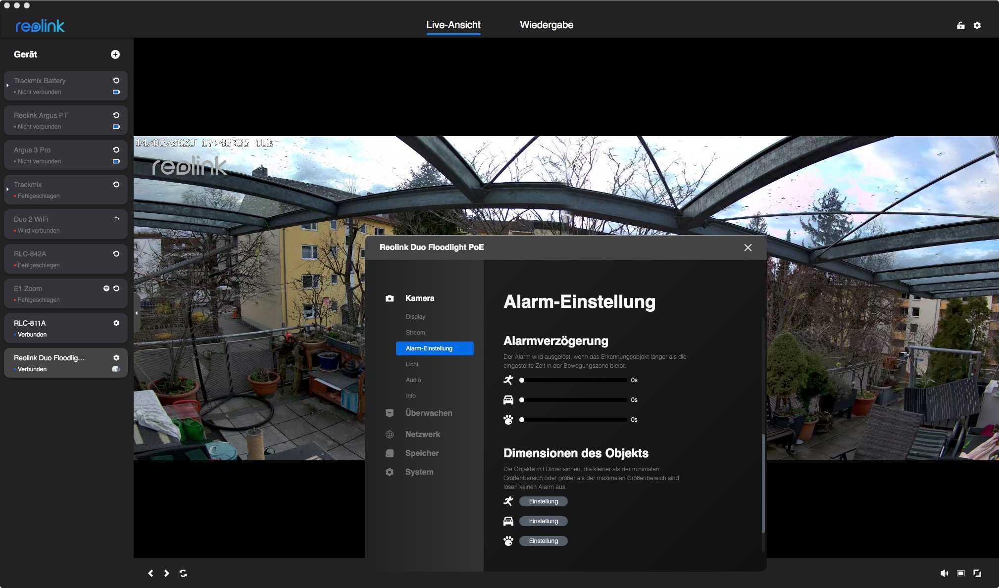Open the Licht settings menu item
Viewport: 999px width, 588px height.
(x=412, y=364)
